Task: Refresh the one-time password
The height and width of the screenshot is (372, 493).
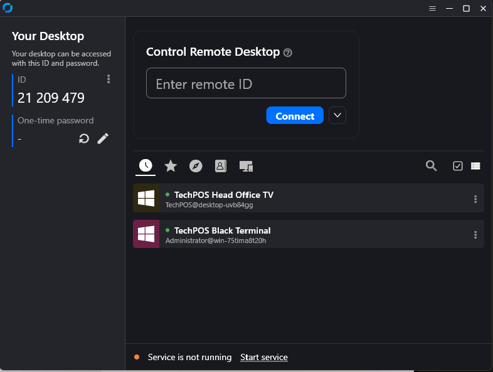Action: point(84,138)
